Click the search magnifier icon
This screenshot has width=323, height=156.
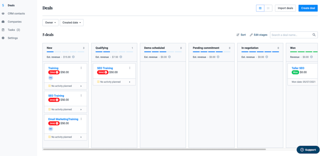pos(314,35)
